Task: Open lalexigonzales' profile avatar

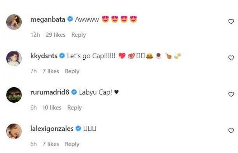Action: tap(14, 131)
